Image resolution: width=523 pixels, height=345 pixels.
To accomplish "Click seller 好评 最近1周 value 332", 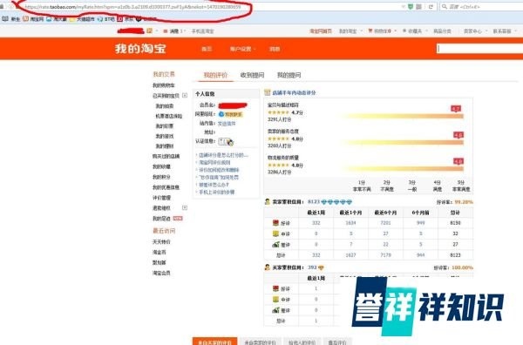I will pyautogui.click(x=316, y=223).
